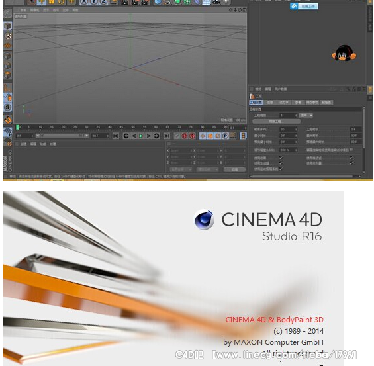Step to the next frame
Image resolution: width=374 pixels, height=366 pixels.
[148, 136]
